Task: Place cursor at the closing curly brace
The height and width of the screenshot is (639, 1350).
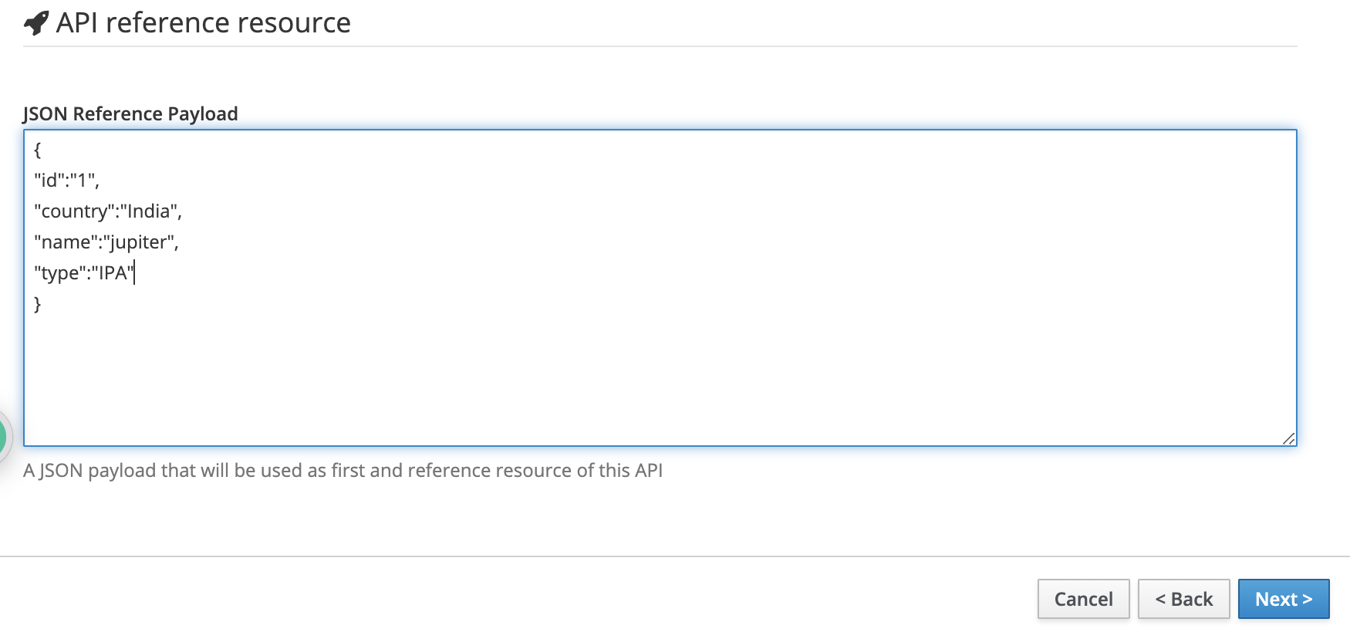Action: tap(38, 304)
